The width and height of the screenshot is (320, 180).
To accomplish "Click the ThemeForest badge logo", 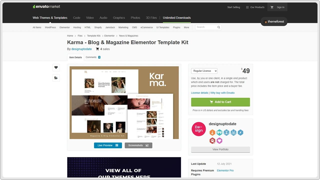I will click(x=274, y=21).
